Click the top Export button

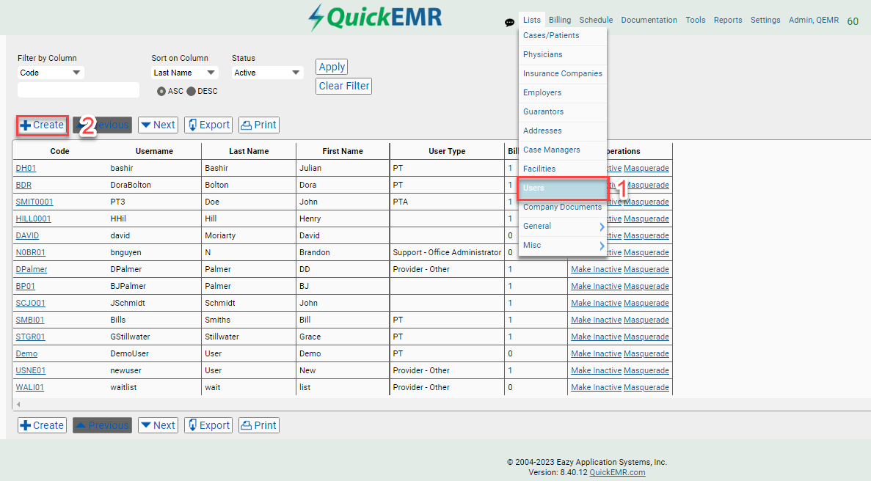[208, 125]
